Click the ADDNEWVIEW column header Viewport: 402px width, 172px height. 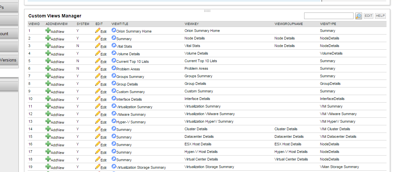[57, 24]
